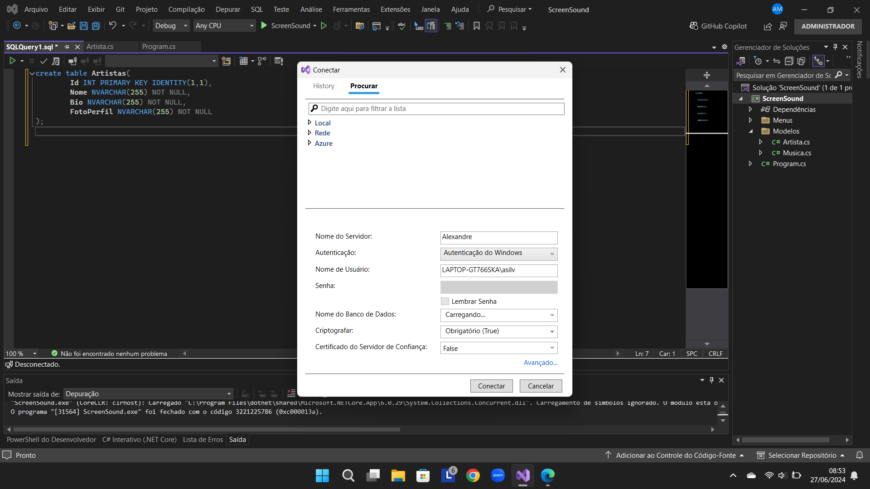Switch to the Lista de Erros tab
Screen dimensions: 870x489
(203, 440)
